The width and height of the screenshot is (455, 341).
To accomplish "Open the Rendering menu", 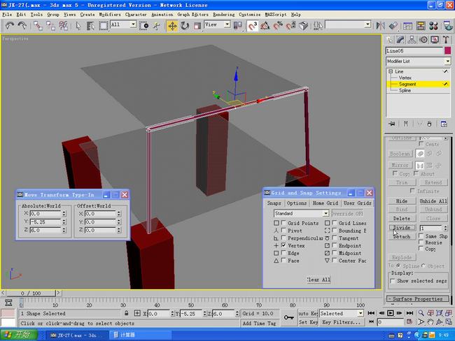I will click(x=224, y=15).
